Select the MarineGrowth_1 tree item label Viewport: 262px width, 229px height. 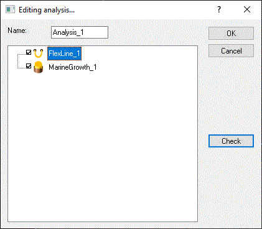click(73, 67)
